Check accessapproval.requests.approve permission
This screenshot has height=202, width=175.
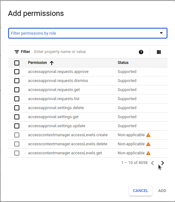pyautogui.click(x=17, y=72)
